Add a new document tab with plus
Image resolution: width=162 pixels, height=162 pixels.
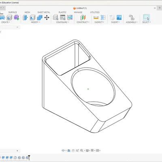click(x=160, y=8)
